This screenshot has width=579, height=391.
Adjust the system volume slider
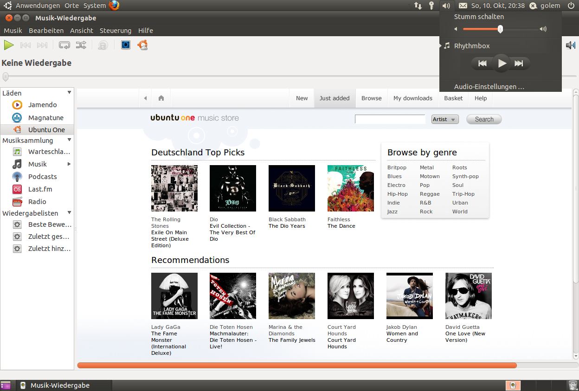click(x=501, y=29)
